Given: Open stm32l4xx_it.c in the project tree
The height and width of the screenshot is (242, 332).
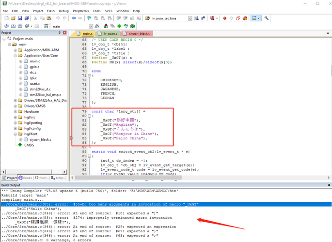Looking at the screenshot, I should tap(41, 89).
